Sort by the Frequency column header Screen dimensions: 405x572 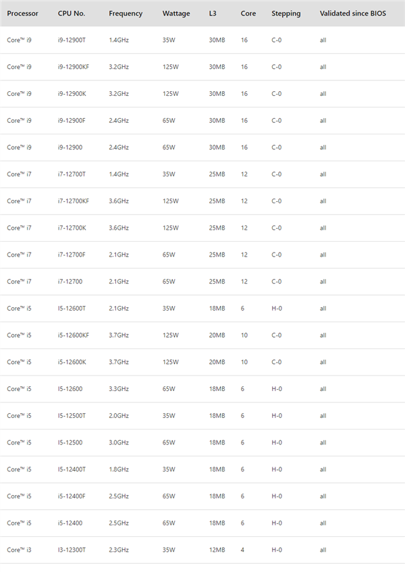(x=126, y=14)
